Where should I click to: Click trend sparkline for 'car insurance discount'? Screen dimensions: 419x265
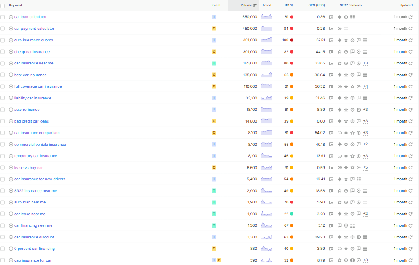[x=267, y=237]
